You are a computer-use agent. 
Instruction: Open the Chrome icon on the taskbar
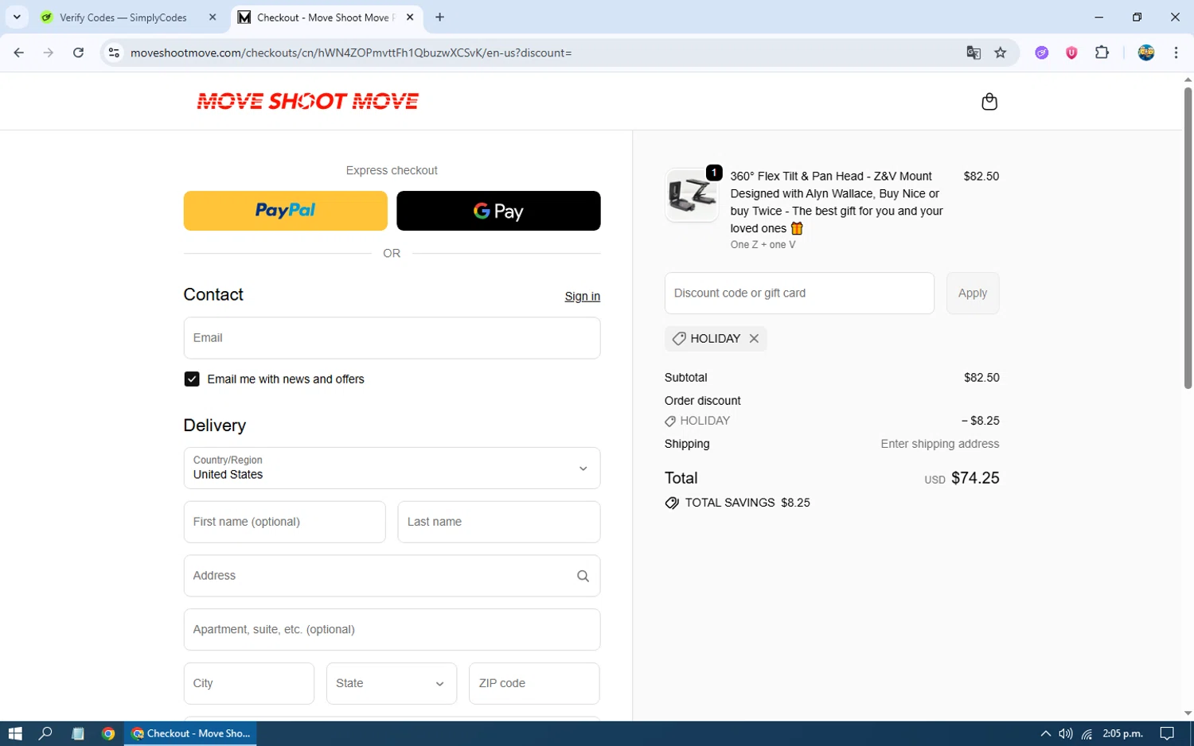click(x=108, y=733)
